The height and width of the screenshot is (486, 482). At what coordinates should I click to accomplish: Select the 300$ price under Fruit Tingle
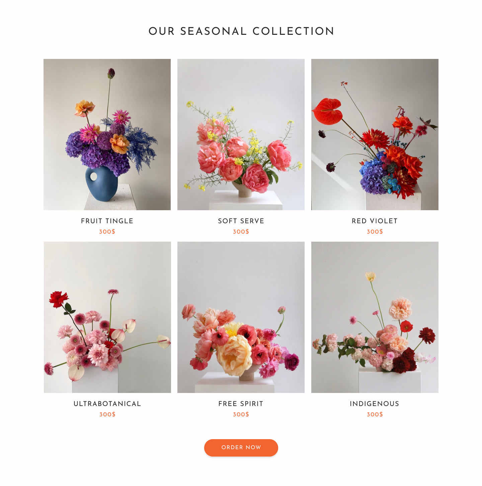[x=107, y=232]
